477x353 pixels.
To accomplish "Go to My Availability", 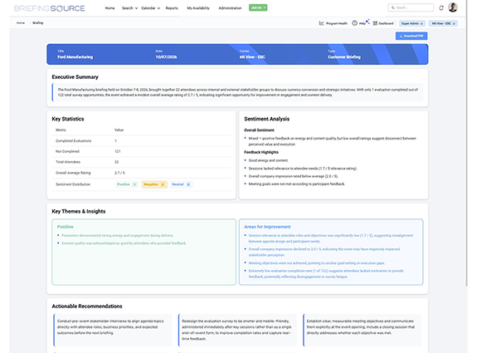I will pos(198,8).
